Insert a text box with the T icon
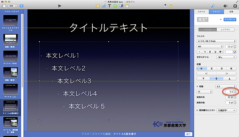The width and height of the screenshot is (239, 137). pos(109,6)
